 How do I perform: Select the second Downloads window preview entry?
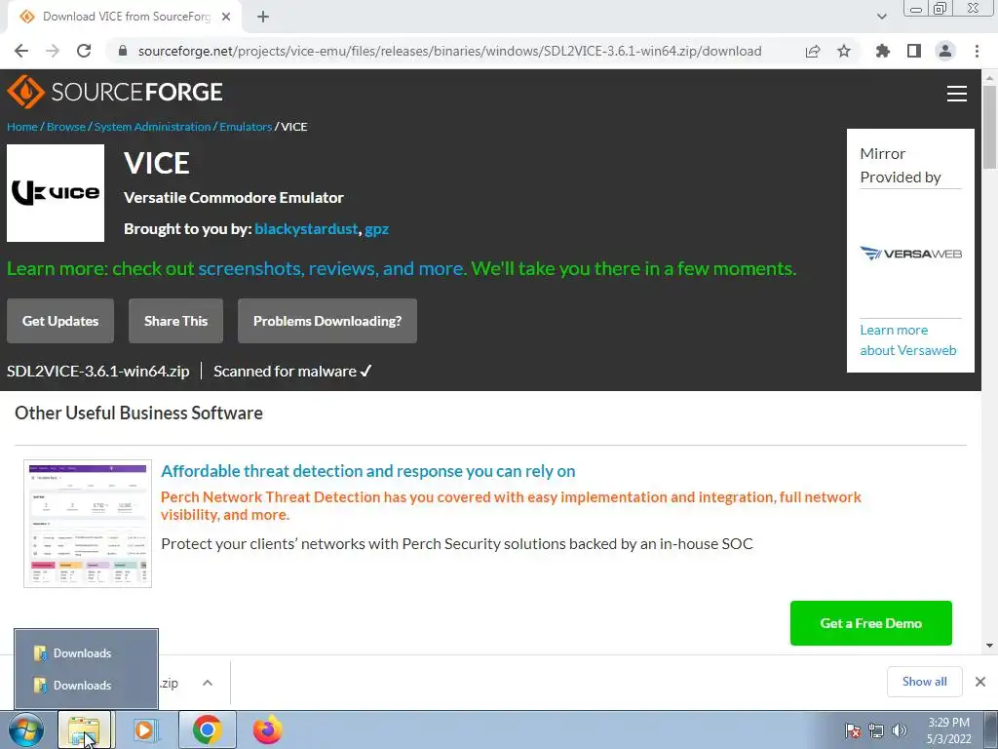tap(87, 686)
